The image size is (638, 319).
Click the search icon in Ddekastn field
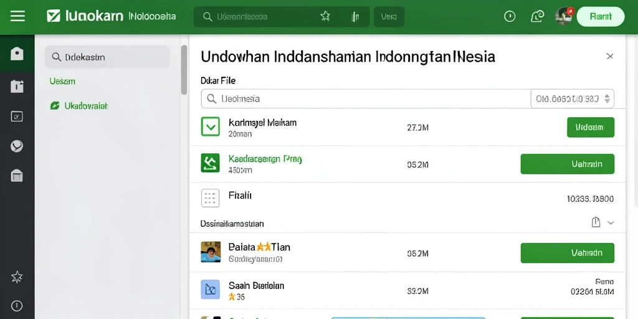(x=56, y=57)
